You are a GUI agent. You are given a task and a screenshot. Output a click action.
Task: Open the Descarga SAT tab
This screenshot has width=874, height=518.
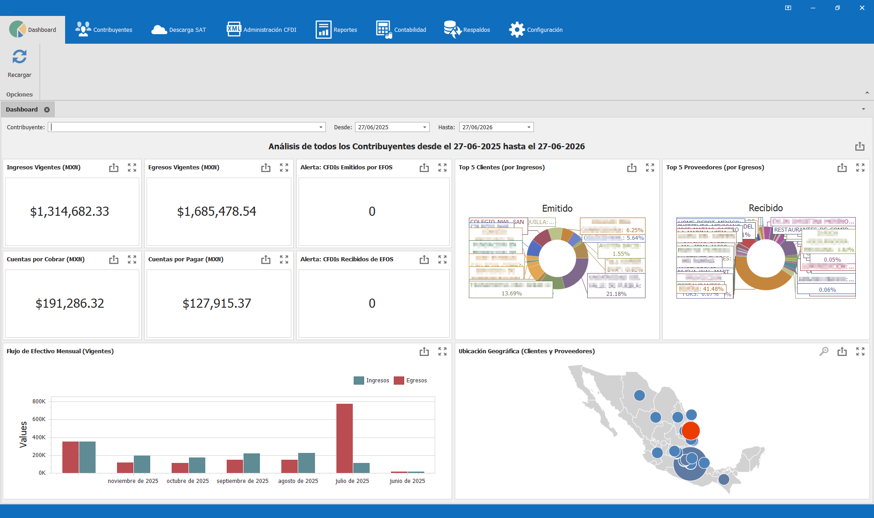pos(178,30)
